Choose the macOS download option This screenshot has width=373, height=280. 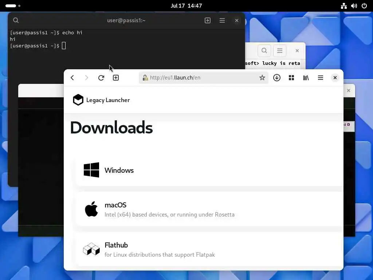(x=209, y=209)
